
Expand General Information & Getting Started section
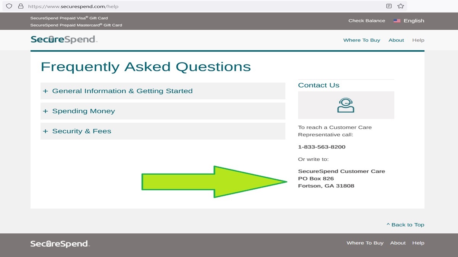pos(163,91)
